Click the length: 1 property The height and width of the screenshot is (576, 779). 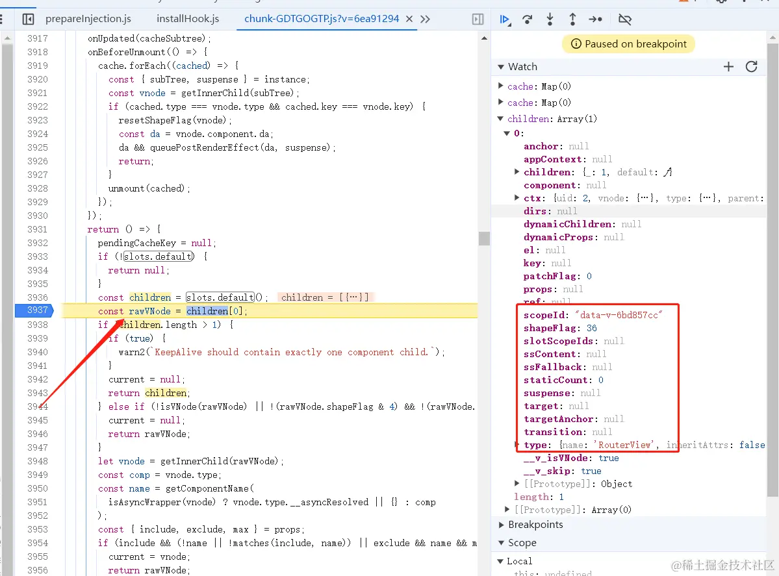point(539,497)
